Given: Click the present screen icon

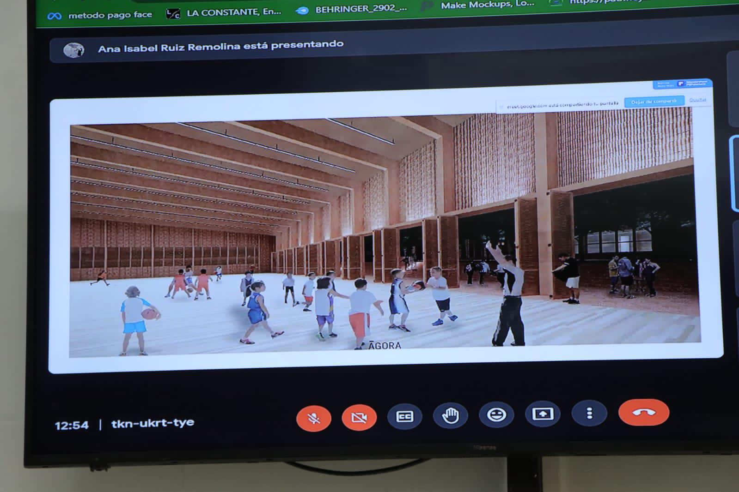Looking at the screenshot, I should [x=543, y=414].
